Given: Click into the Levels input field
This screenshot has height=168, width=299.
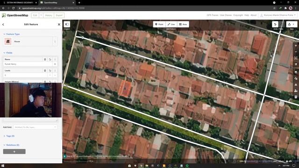Looking at the screenshot, I should tap(25, 75).
